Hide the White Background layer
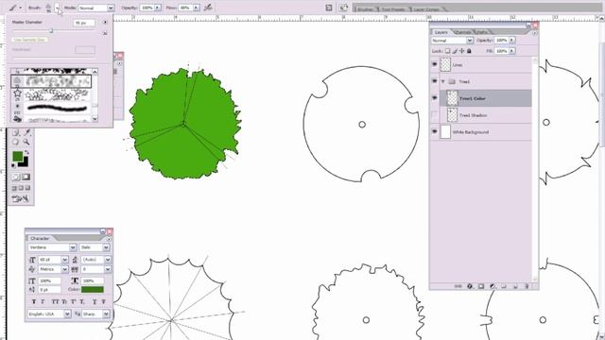The height and width of the screenshot is (340, 605). pyautogui.click(x=435, y=131)
